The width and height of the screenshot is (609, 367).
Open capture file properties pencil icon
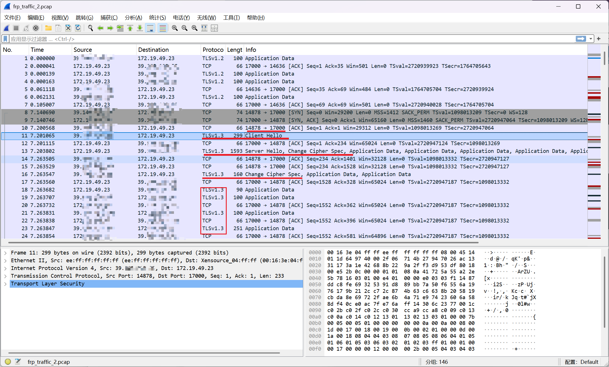pos(18,362)
